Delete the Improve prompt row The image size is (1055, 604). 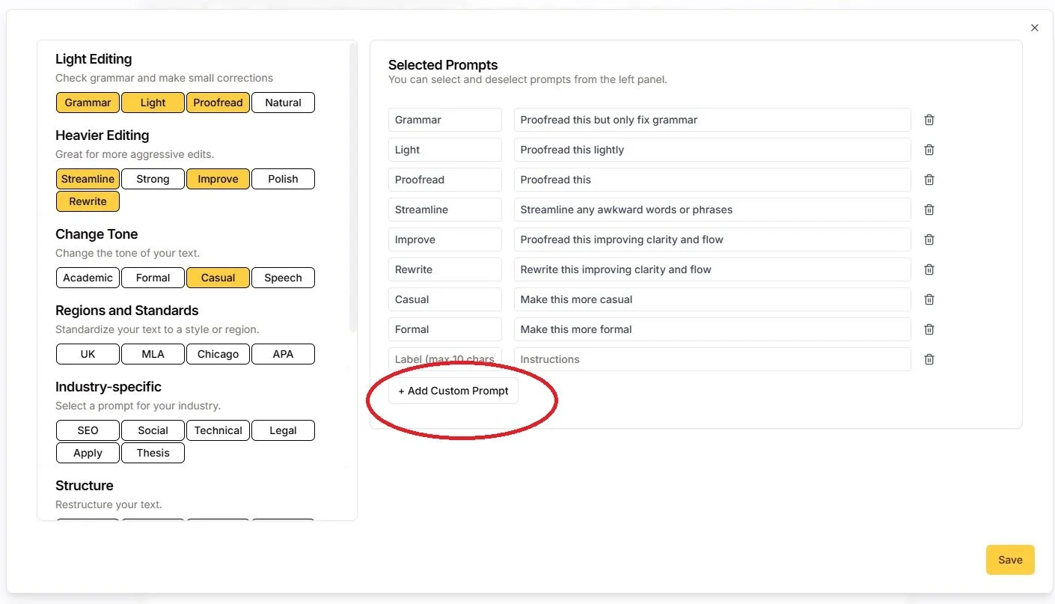pyautogui.click(x=929, y=240)
